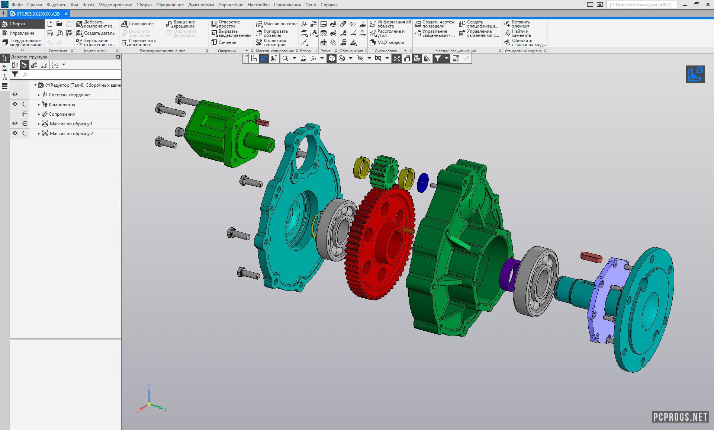This screenshot has width=714, height=430.
Task: Open the Операции group dropdown arrow
Action: (x=246, y=51)
